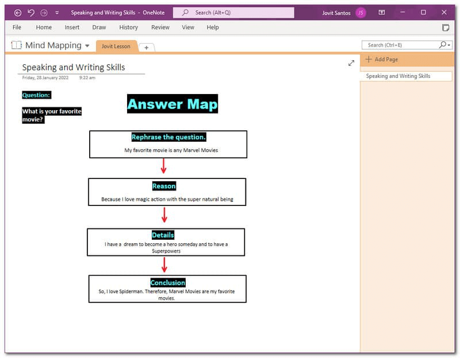Maximize the OneNote window
Image resolution: width=460 pixels, height=358 pixels.
point(423,12)
